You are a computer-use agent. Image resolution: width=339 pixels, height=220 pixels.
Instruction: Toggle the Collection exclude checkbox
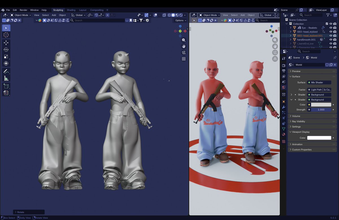(327, 24)
